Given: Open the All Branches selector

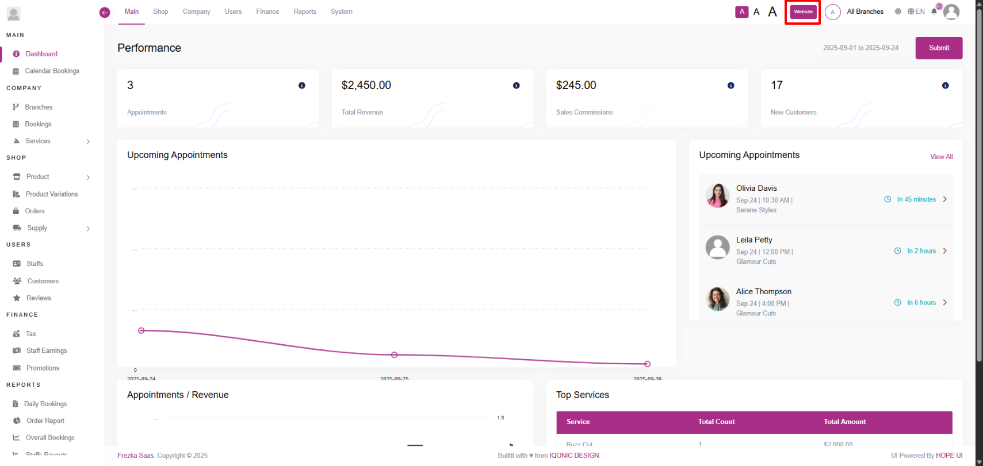Looking at the screenshot, I should (865, 11).
